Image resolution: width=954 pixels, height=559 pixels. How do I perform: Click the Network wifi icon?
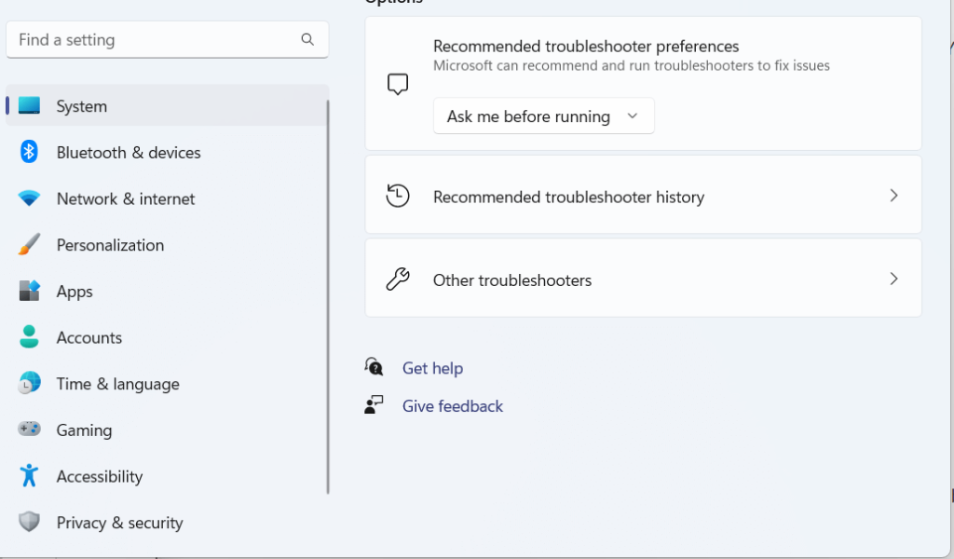click(x=29, y=198)
